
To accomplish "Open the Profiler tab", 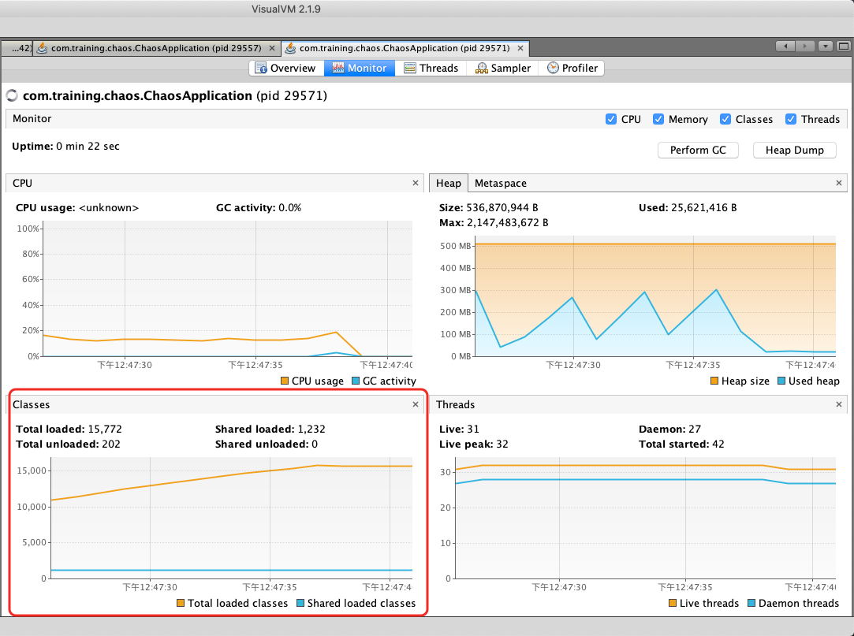I will pos(572,68).
